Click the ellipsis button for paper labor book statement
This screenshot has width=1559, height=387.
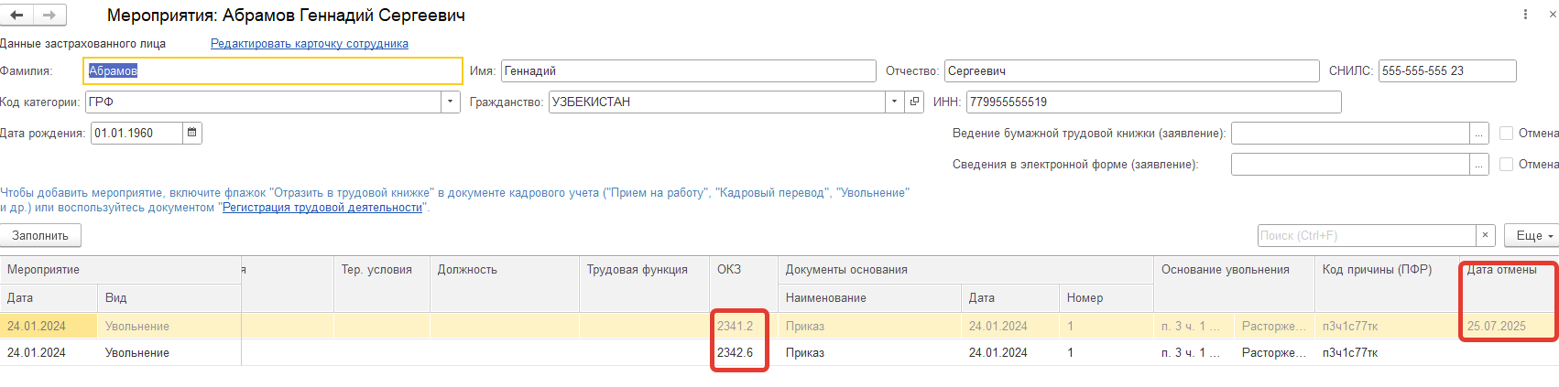coord(1478,134)
